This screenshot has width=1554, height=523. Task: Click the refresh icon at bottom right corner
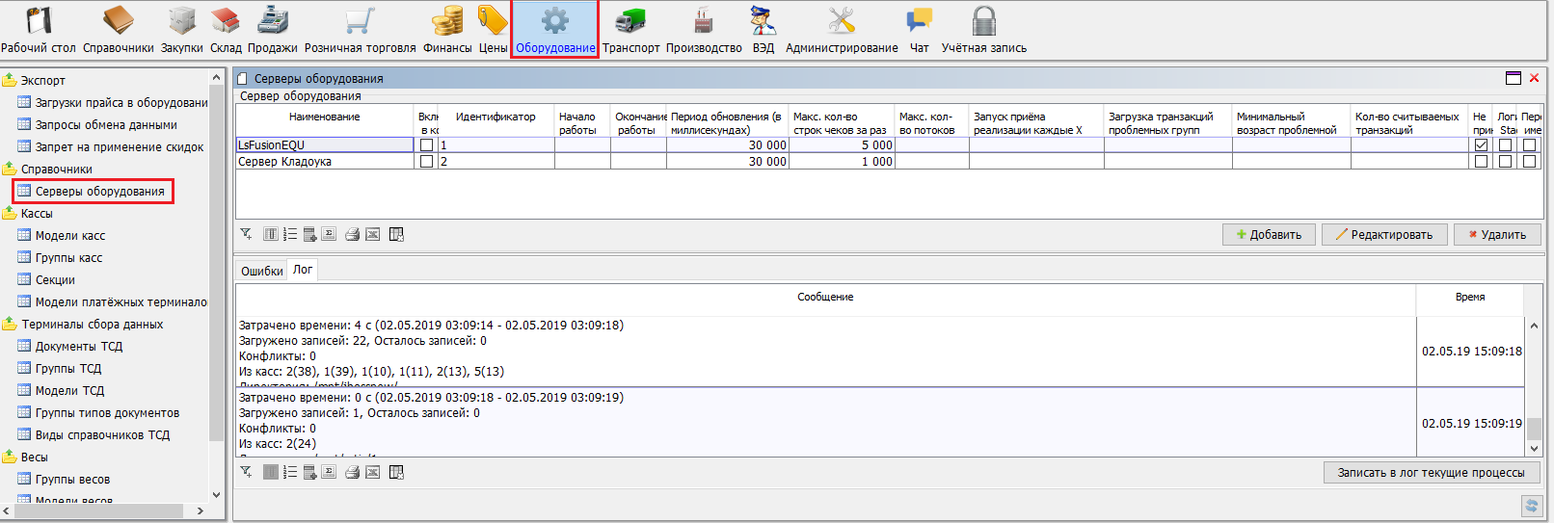click(x=1531, y=506)
